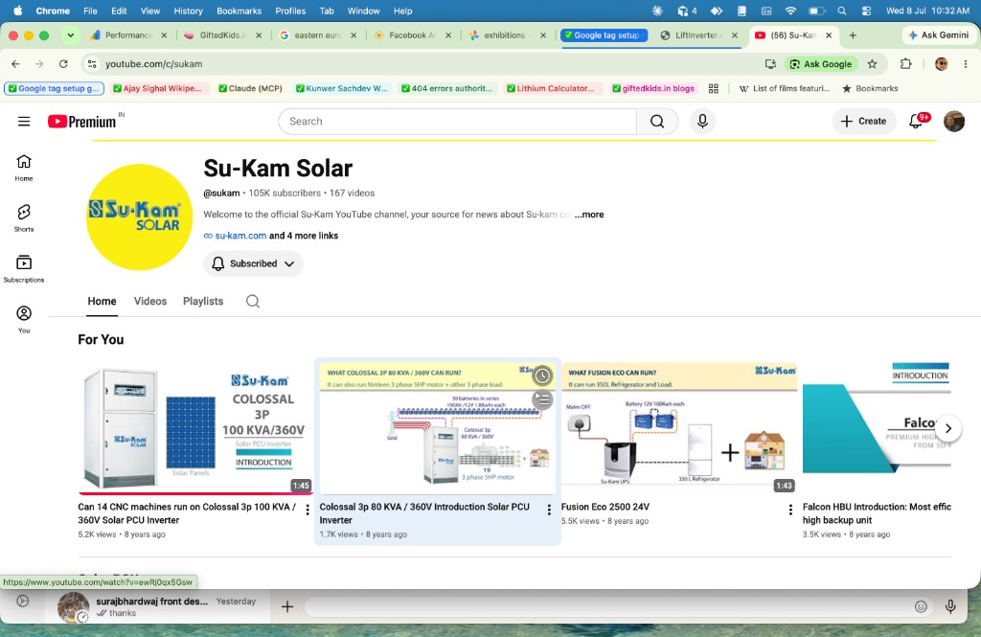981x637 pixels.
Task: Click the YouTube search field
Action: [x=458, y=122]
